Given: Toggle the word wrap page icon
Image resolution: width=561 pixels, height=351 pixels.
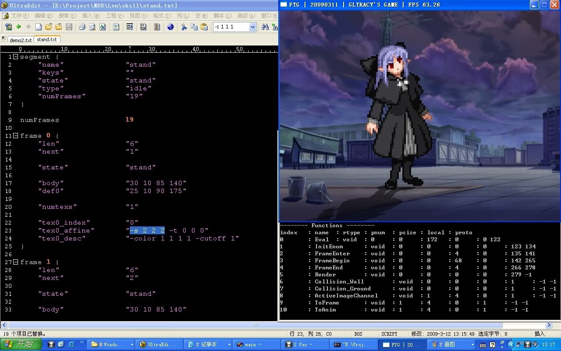Looking at the screenshot, I should tap(116, 27).
